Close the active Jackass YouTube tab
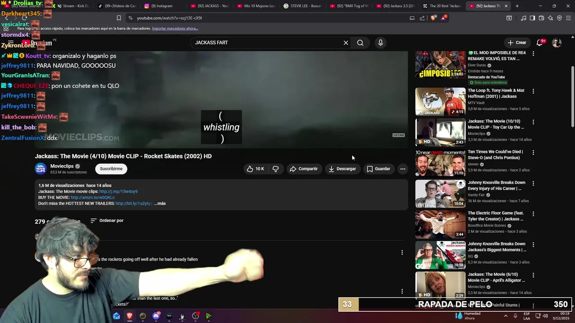Viewport: 575px width, 323px height. click(x=506, y=6)
